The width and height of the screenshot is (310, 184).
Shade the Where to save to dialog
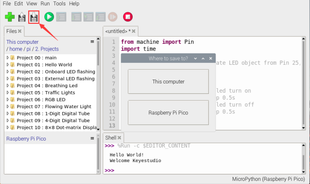pos(196,59)
